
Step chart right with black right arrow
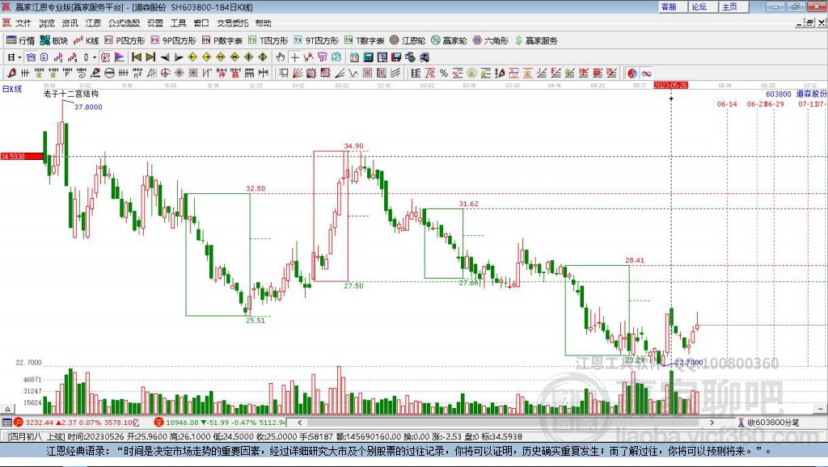point(179,57)
